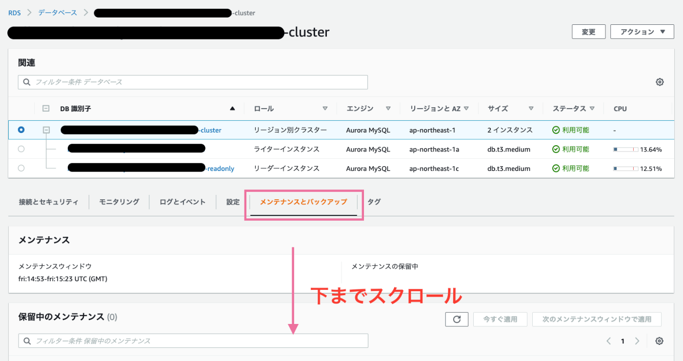Click 利用可能 status icon of ライターインスタンス row

[x=556, y=149]
